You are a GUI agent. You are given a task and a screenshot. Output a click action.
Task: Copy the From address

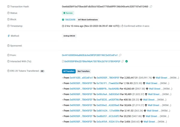tap(120, 55)
